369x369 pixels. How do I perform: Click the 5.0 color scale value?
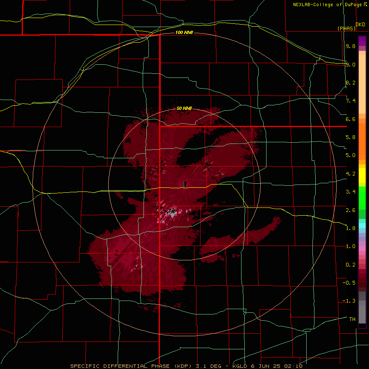351,155
